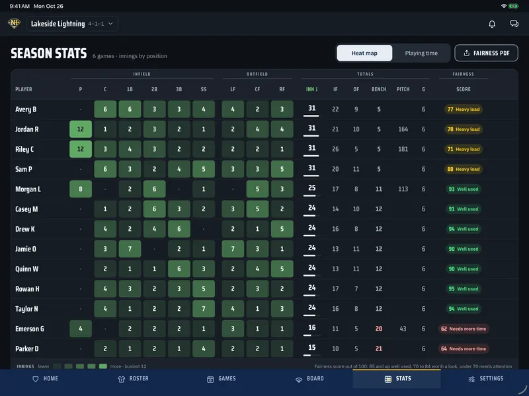Sort by fairness SCORE column
Viewport: 529px width, 396px height.
[464, 89]
